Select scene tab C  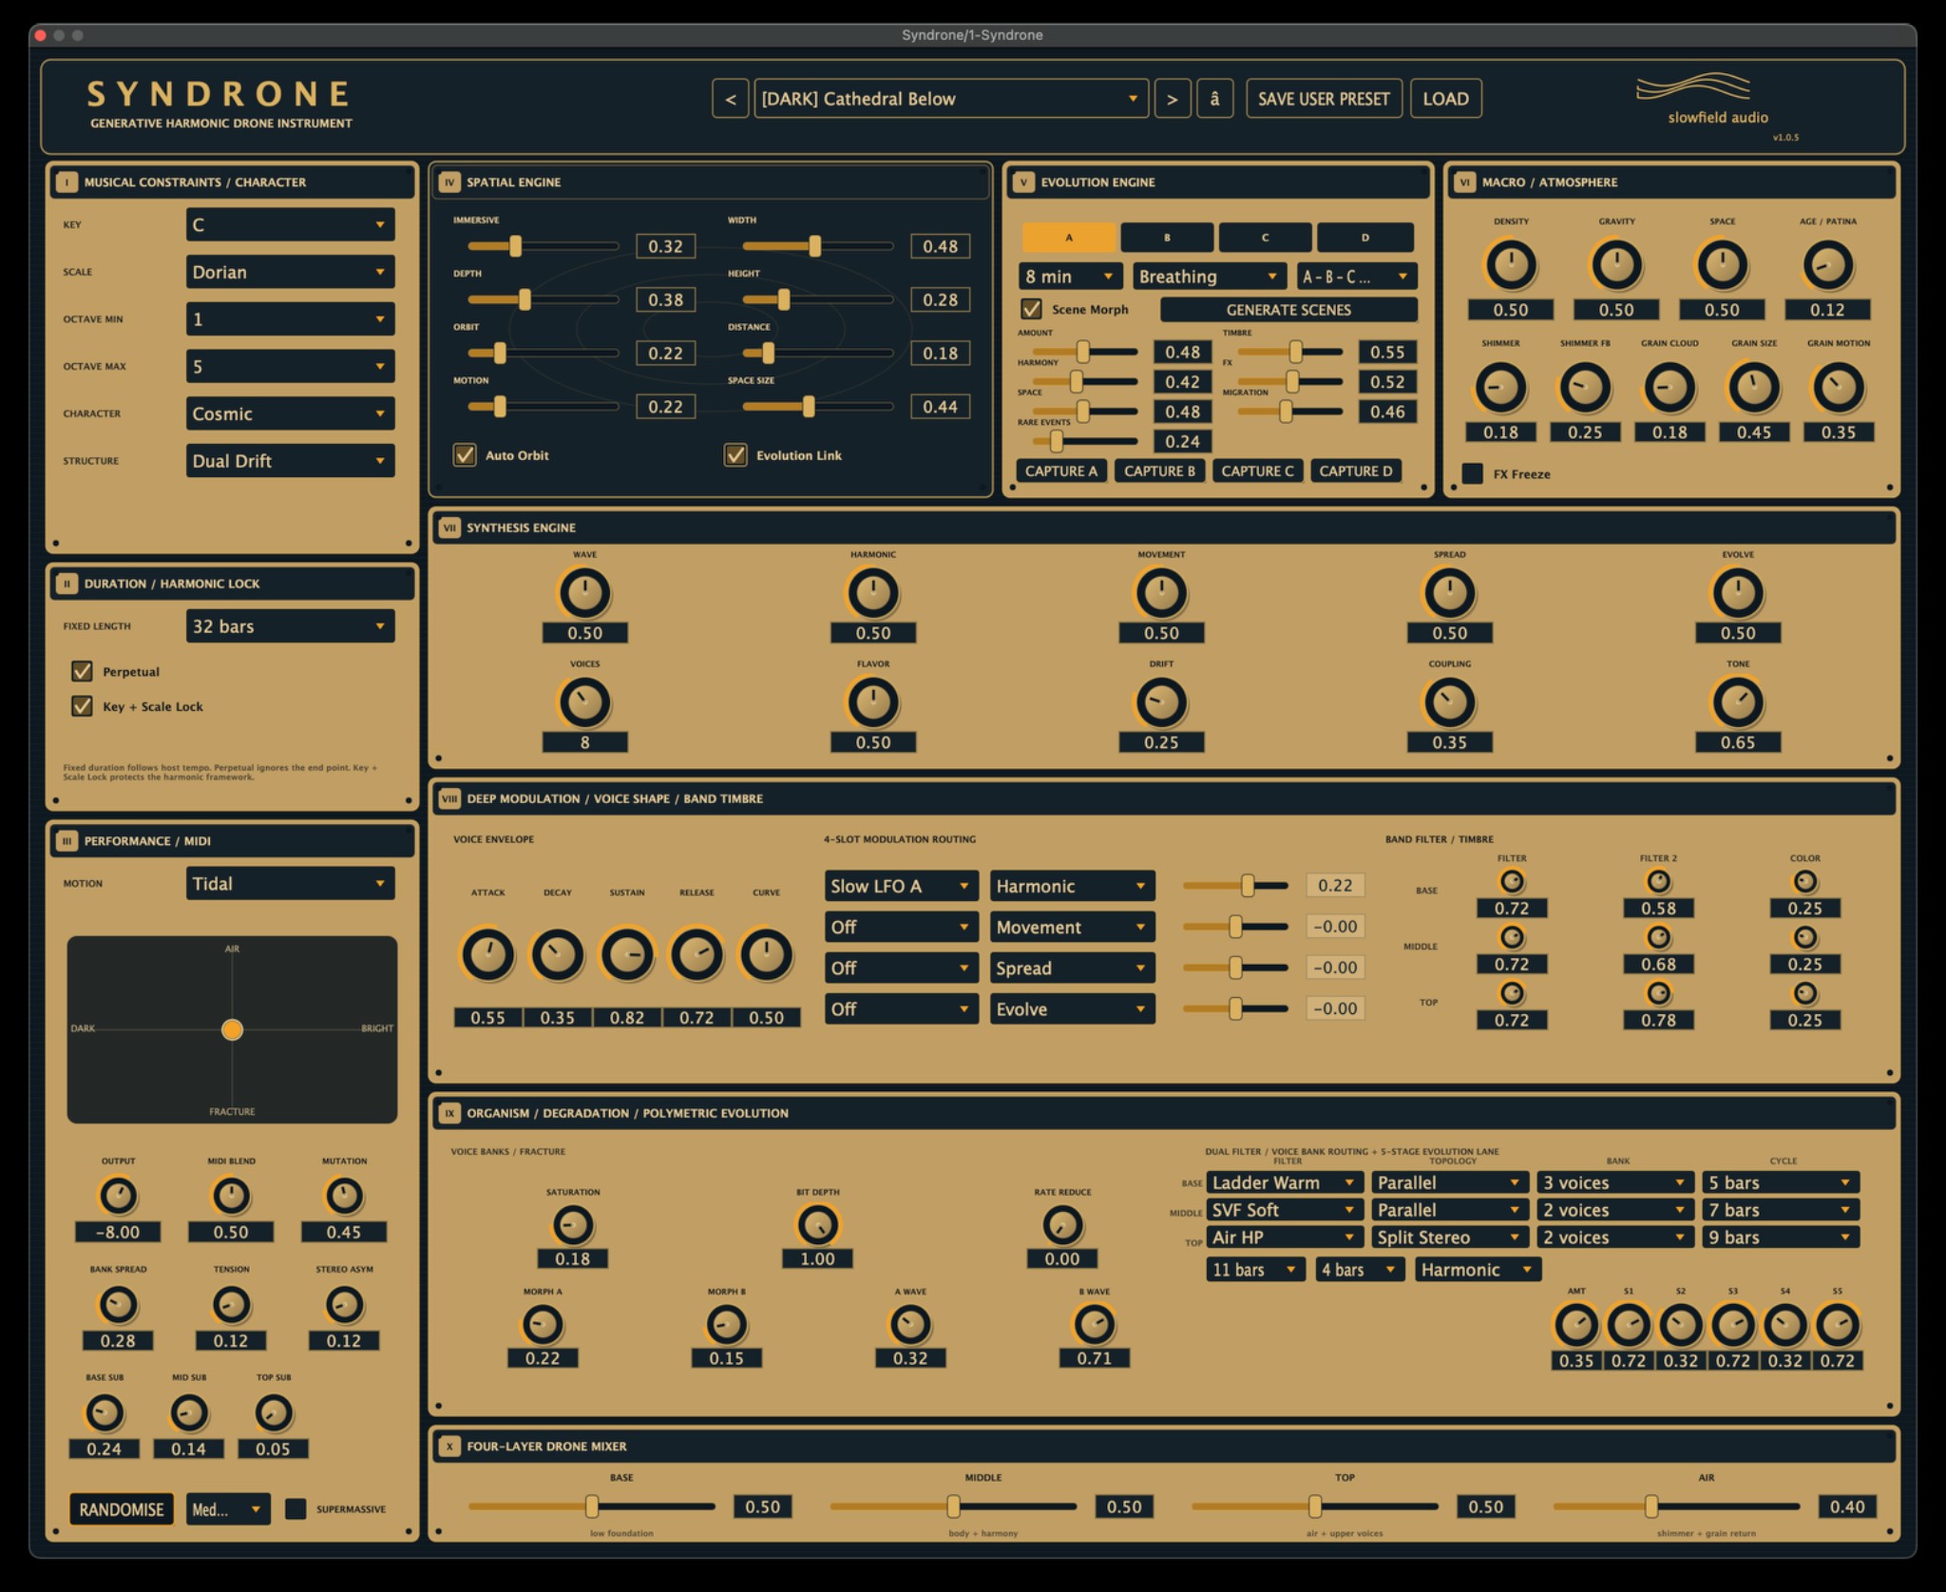(x=1265, y=238)
